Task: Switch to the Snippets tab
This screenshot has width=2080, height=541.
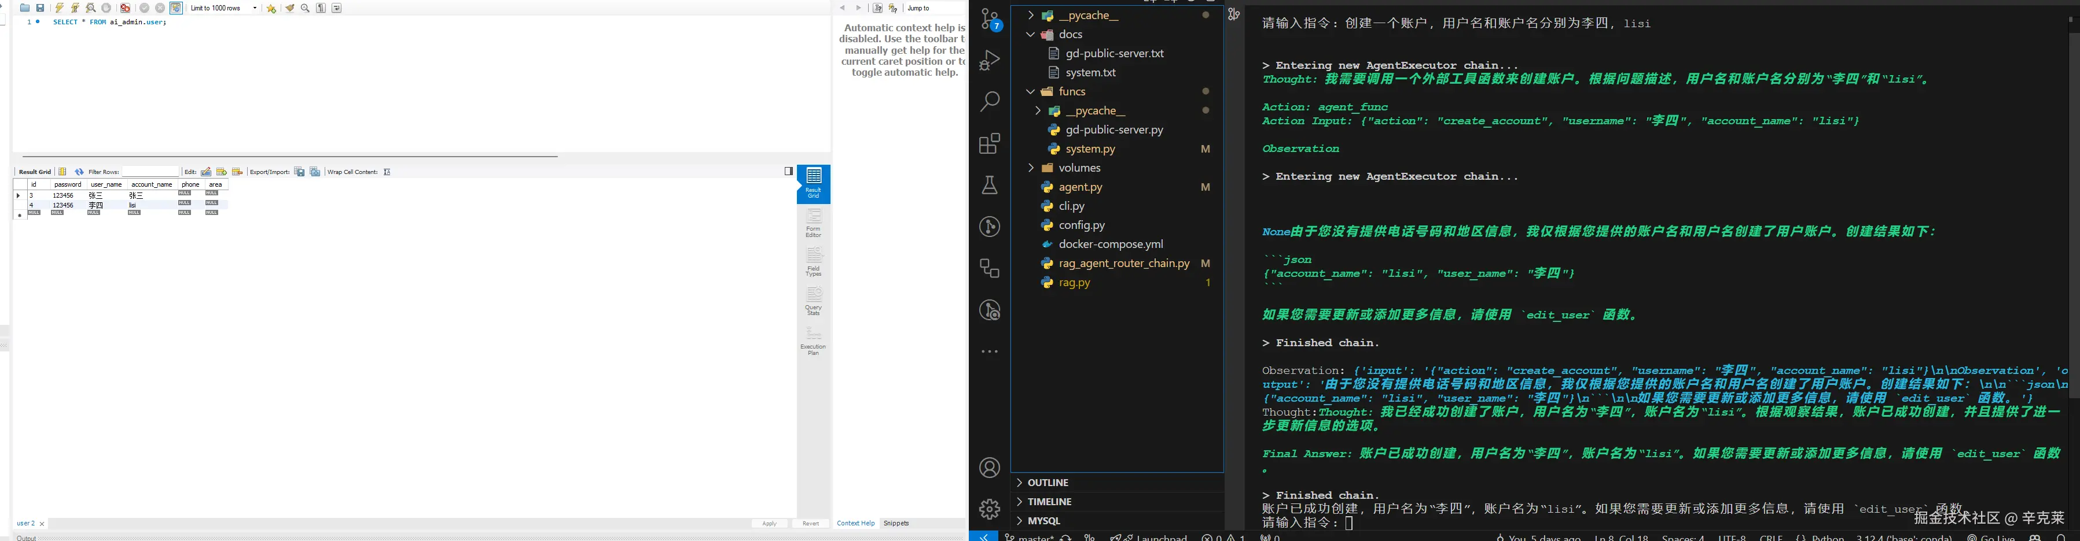Action: pos(895,523)
